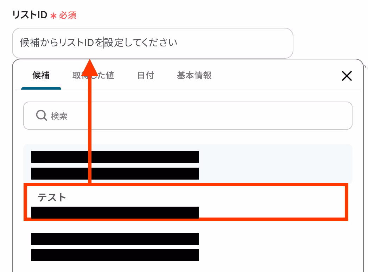Pick the last redacted candidate below テスト
The height and width of the screenshot is (272, 368).
pyautogui.click(x=188, y=247)
